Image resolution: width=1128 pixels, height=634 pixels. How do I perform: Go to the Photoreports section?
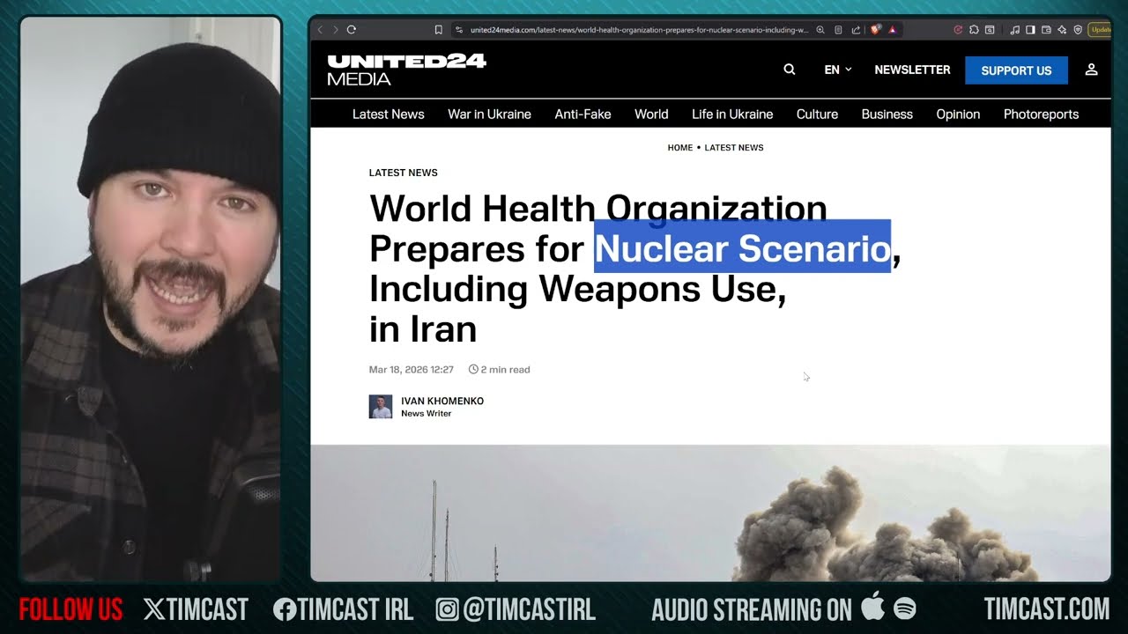tap(1041, 114)
